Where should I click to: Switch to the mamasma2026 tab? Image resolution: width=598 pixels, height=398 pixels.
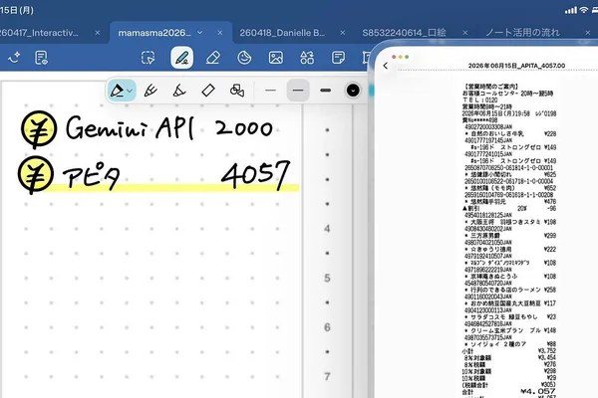click(154, 33)
